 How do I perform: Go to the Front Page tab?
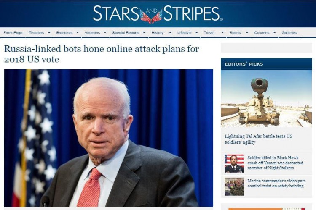tap(13, 33)
